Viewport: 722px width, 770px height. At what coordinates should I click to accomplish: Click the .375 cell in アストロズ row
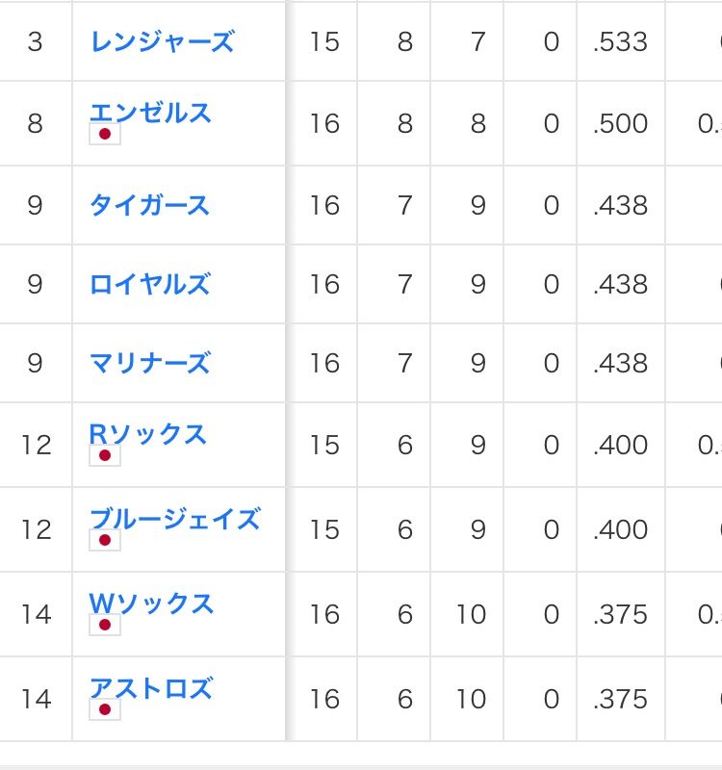click(x=620, y=699)
